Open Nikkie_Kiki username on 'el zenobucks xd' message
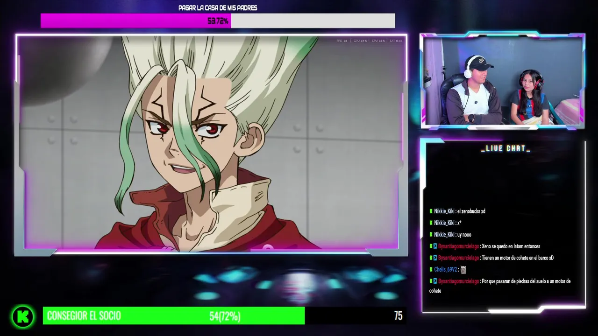The width and height of the screenshot is (598, 336). tap(444, 211)
